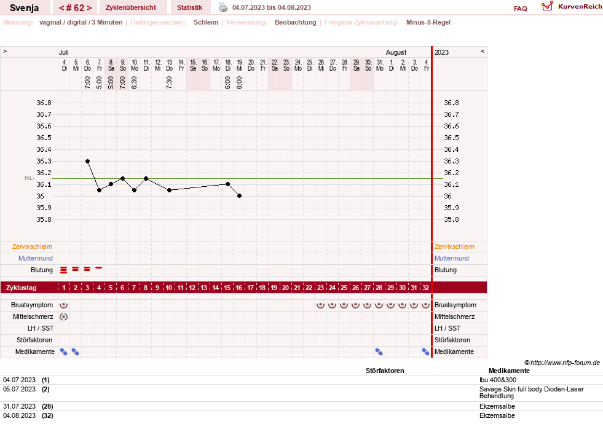
Task: Click the 04.07.2023 (1) entry in the notes table
Action: (26, 380)
